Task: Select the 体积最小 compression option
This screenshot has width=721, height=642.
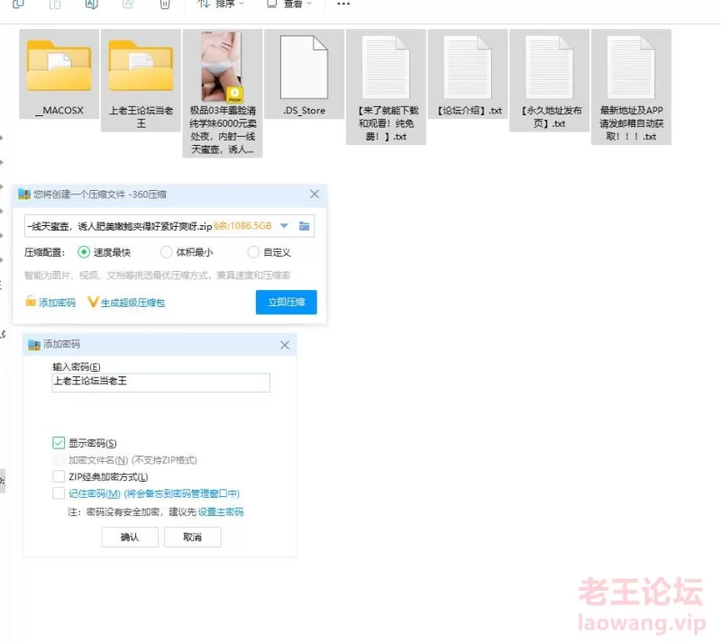Action: pos(187,252)
